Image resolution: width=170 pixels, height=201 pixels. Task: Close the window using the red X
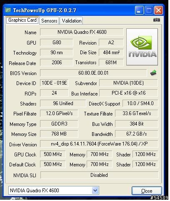pos(158,10)
